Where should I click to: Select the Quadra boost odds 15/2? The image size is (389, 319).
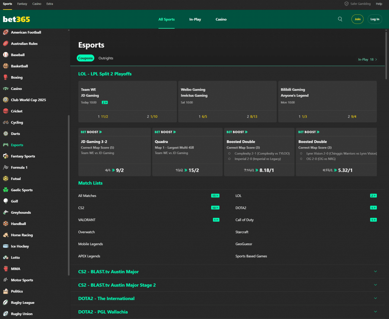187,170
